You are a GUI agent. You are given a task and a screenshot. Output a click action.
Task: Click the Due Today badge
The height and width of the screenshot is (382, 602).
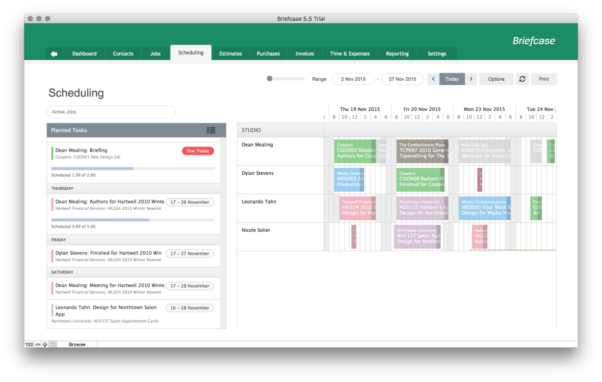point(198,151)
